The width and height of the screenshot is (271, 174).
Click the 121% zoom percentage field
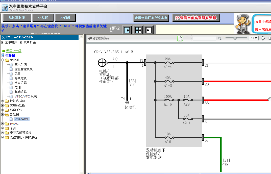click(x=253, y=38)
